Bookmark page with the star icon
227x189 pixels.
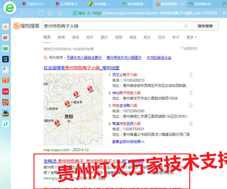click(x=59, y=13)
